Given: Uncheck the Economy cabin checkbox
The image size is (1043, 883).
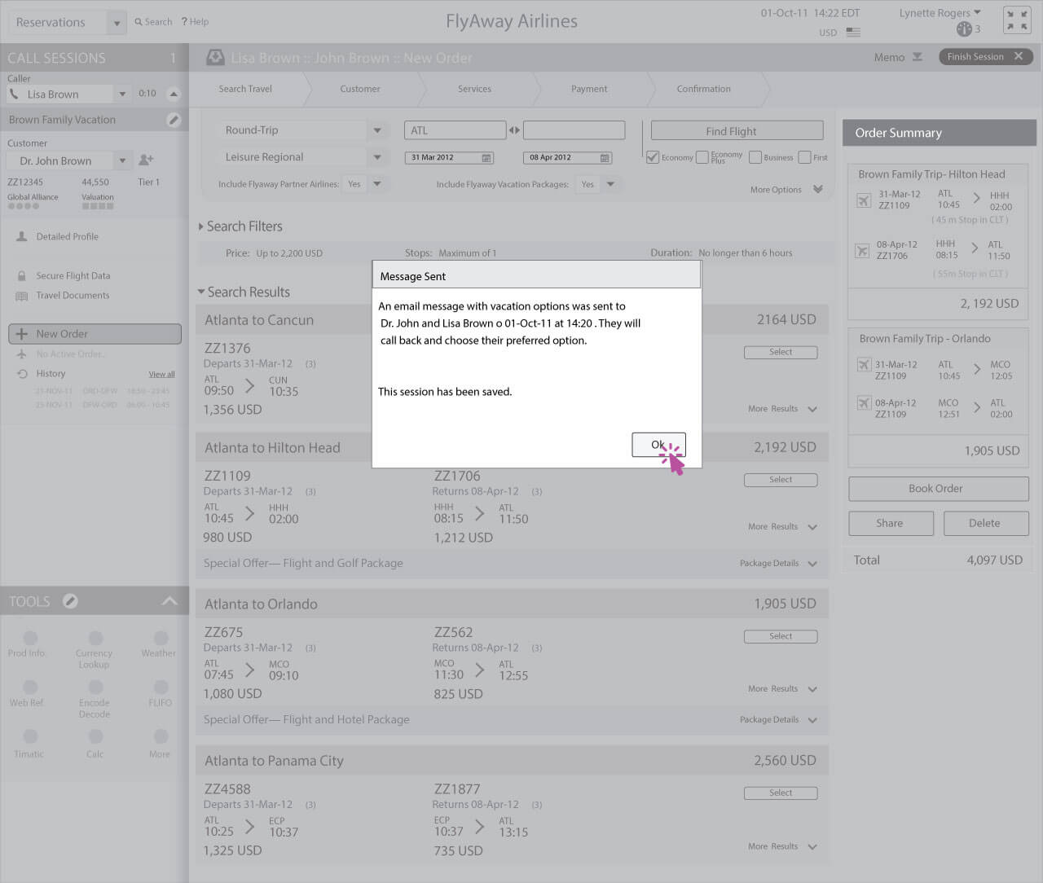Looking at the screenshot, I should pos(653,157).
